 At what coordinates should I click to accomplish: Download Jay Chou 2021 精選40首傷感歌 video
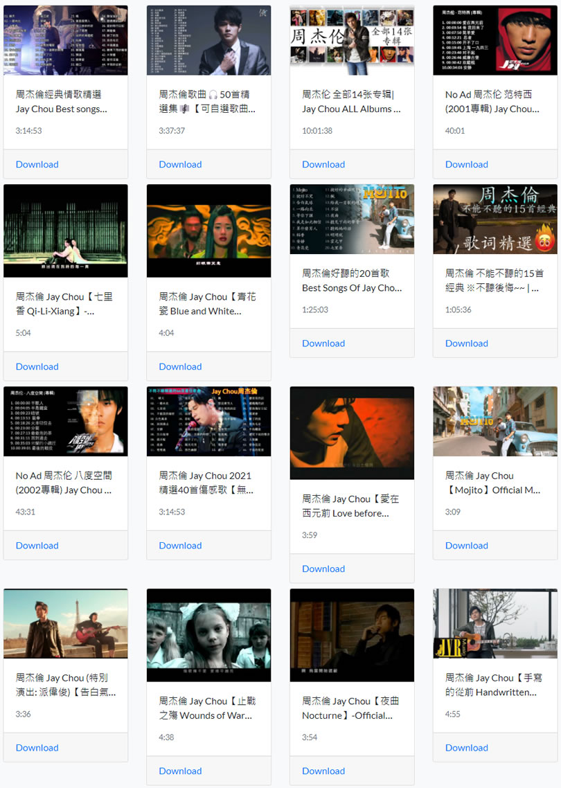pyautogui.click(x=180, y=545)
